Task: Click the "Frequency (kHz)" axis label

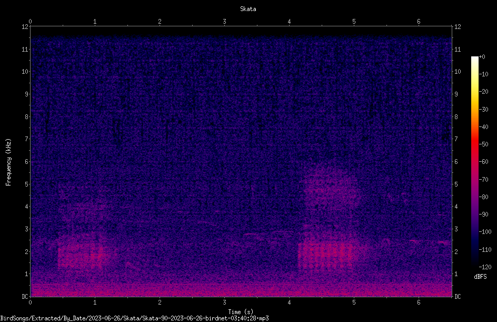Action: click(8, 162)
